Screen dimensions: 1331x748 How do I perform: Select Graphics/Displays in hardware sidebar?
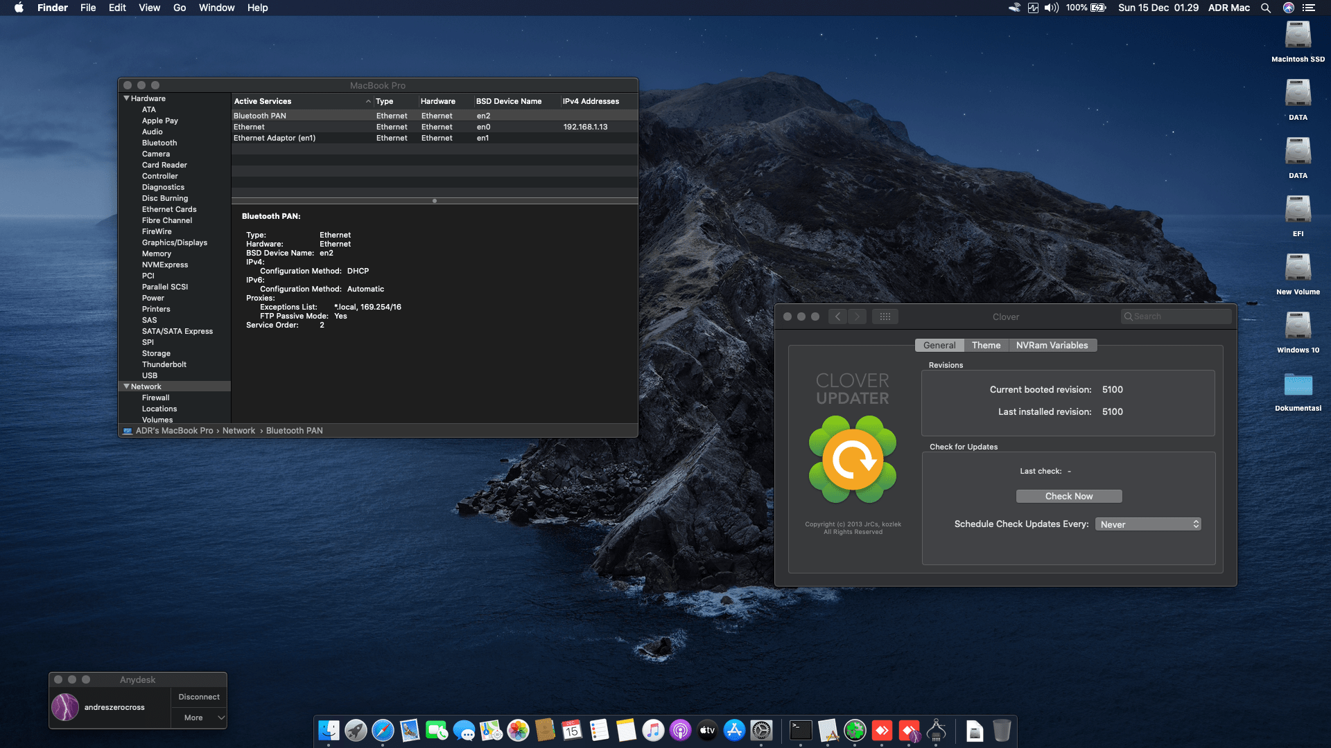coord(175,242)
